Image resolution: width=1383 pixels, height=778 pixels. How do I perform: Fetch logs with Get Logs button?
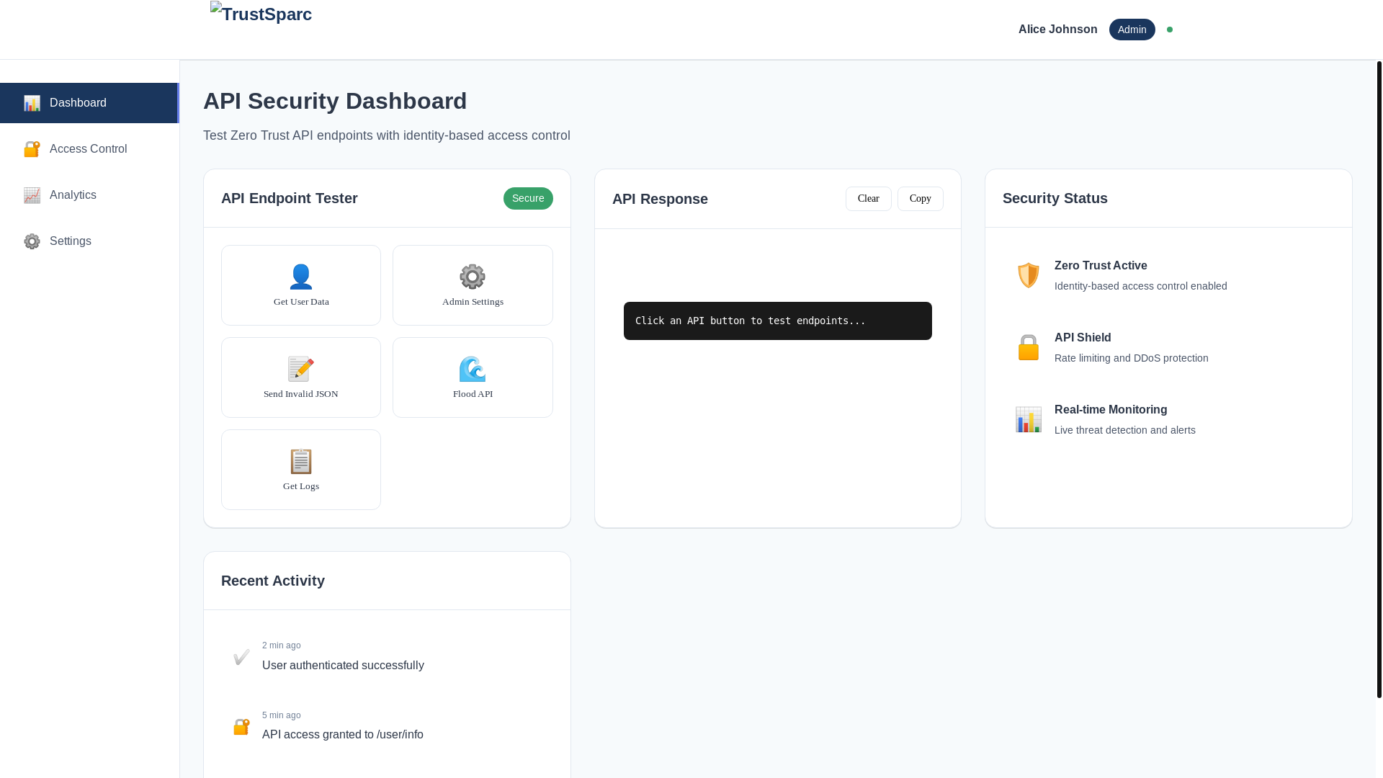[x=301, y=470]
